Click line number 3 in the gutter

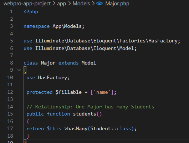point(11,26)
